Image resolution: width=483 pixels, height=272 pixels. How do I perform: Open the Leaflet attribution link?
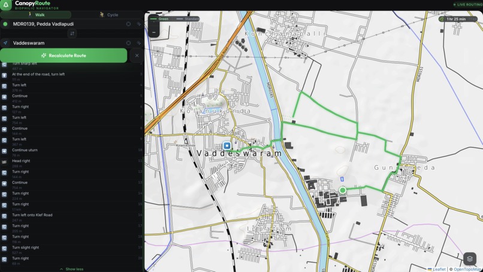click(x=436, y=269)
